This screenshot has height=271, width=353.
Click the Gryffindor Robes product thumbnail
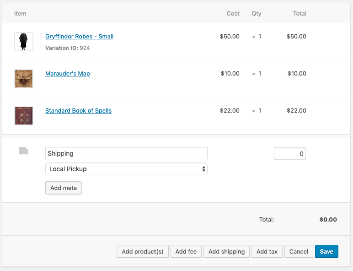coord(23,42)
